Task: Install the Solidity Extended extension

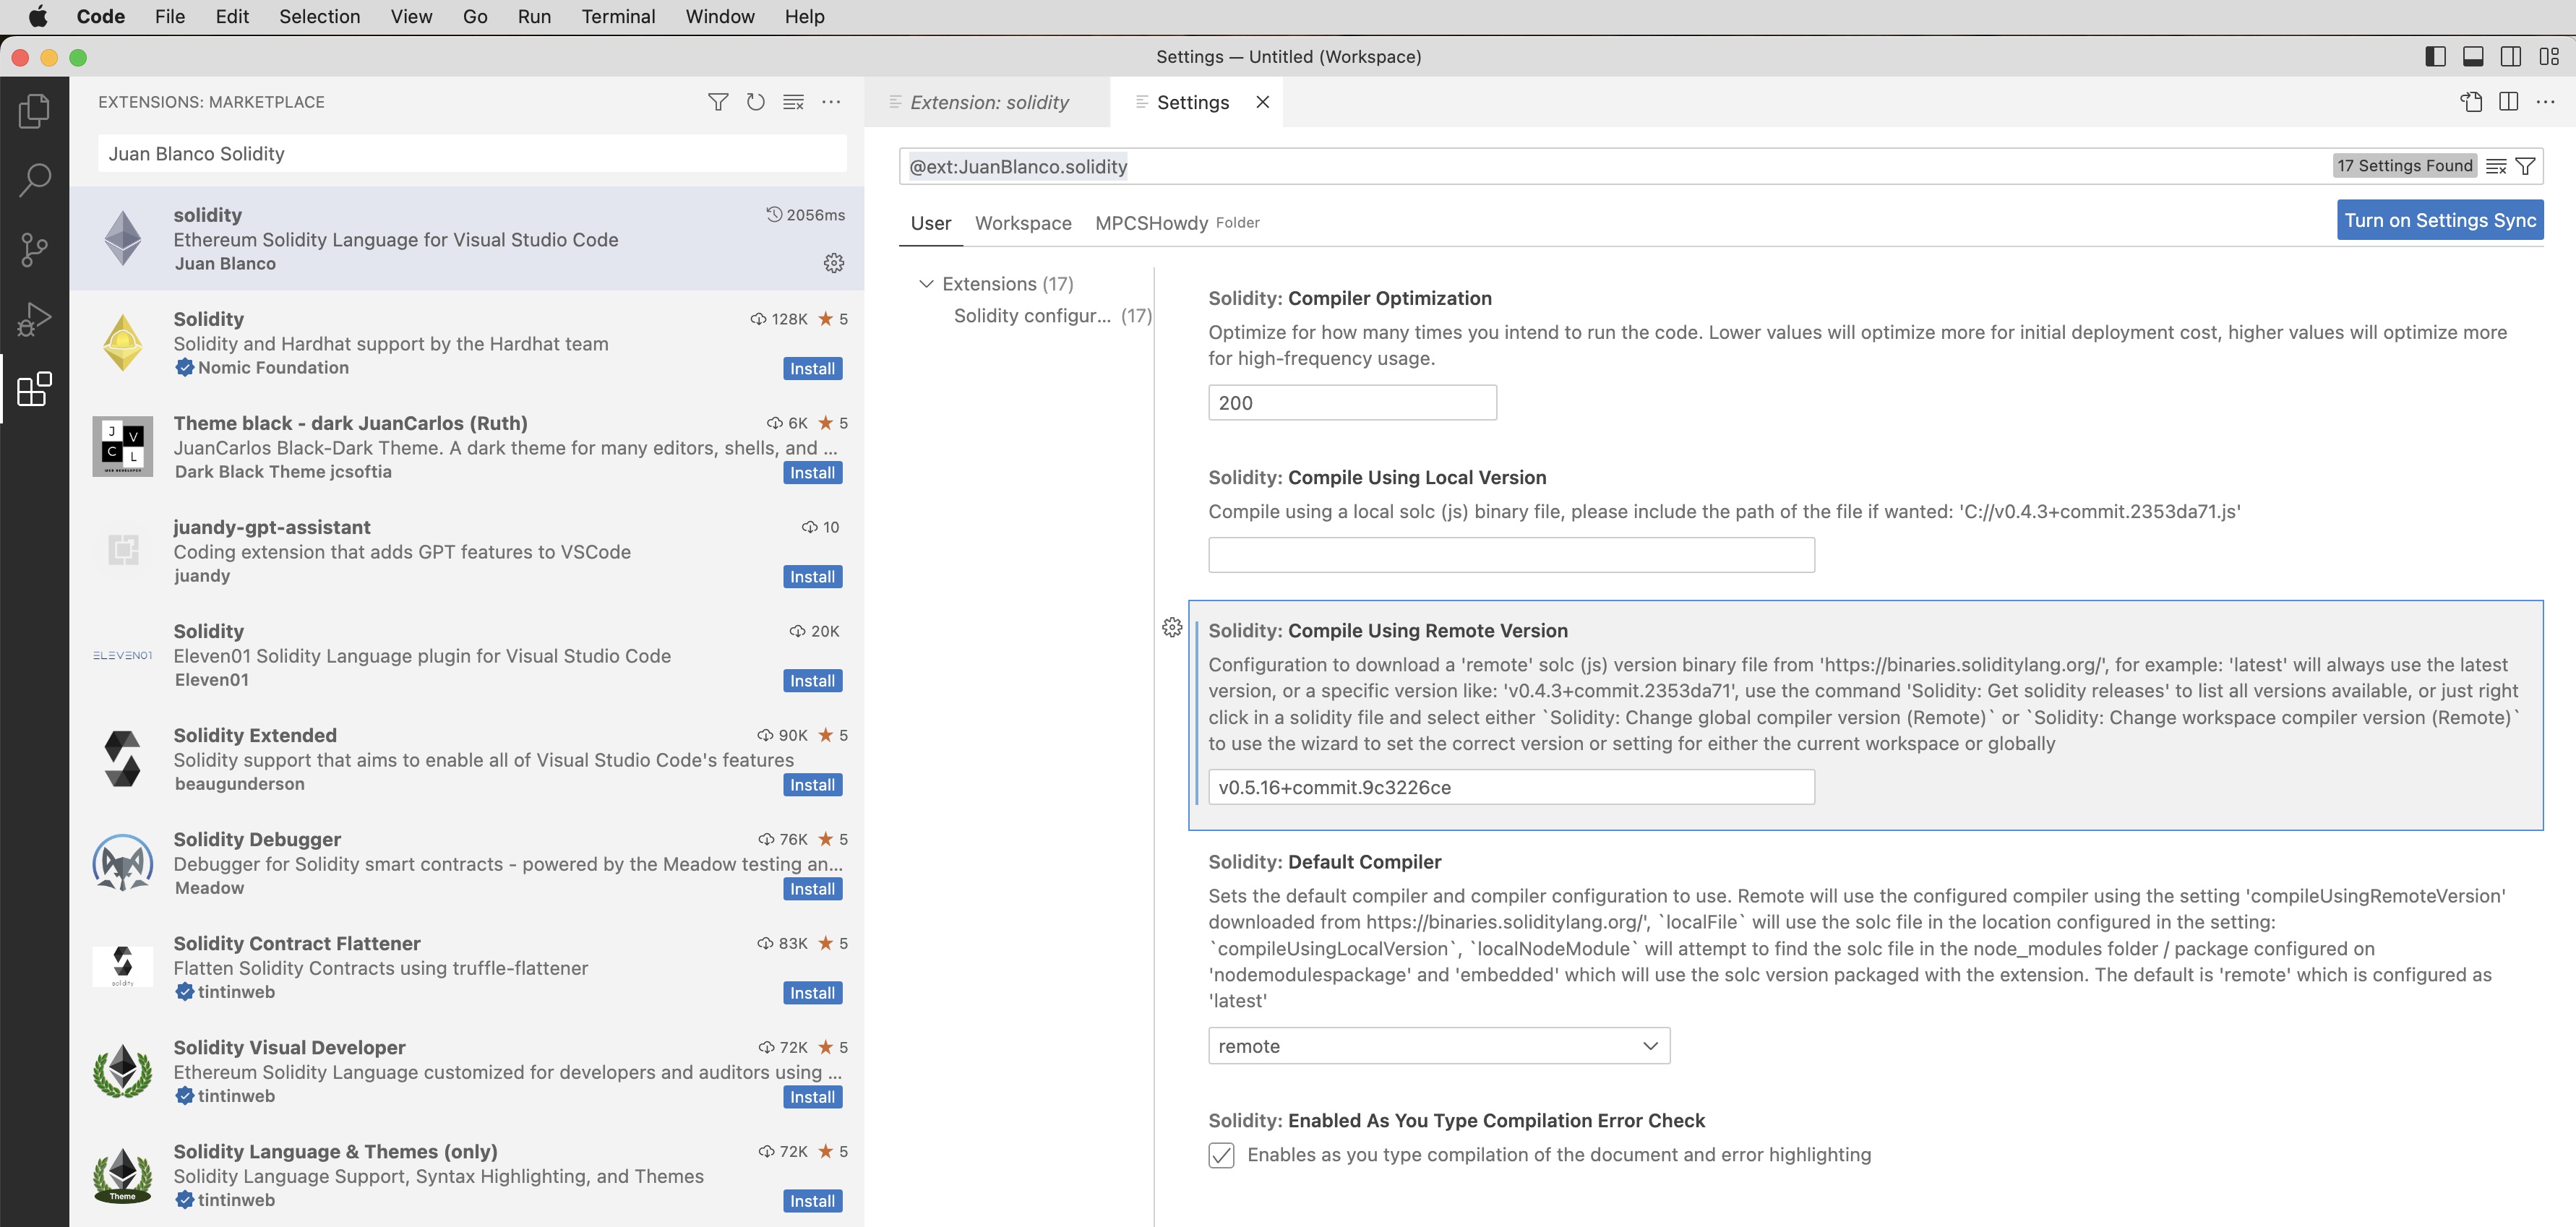Action: (x=811, y=785)
